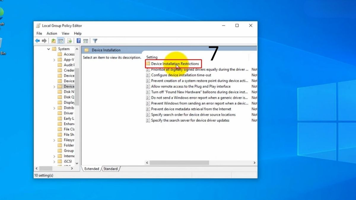Screen dimensions: 356x200
Task: Click the settings list's horizontal scroll-left arrow
Action: pyautogui.click(x=147, y=163)
